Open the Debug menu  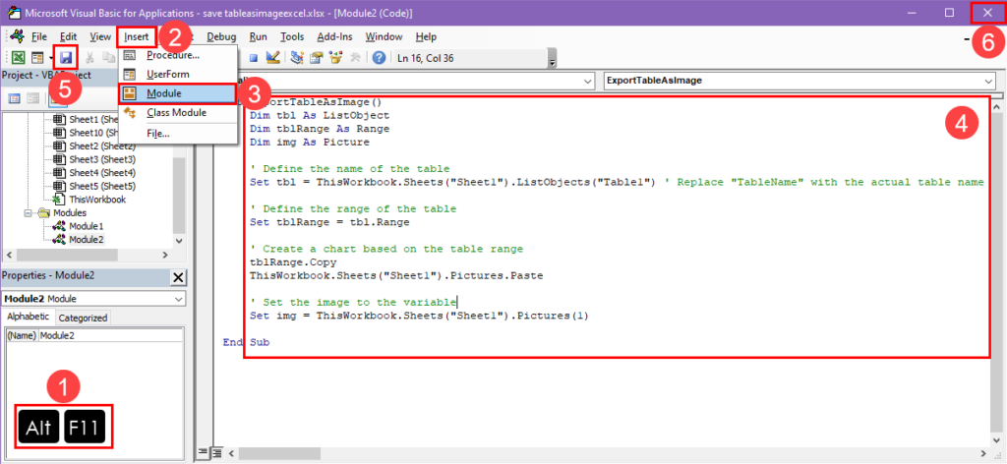[x=221, y=36]
